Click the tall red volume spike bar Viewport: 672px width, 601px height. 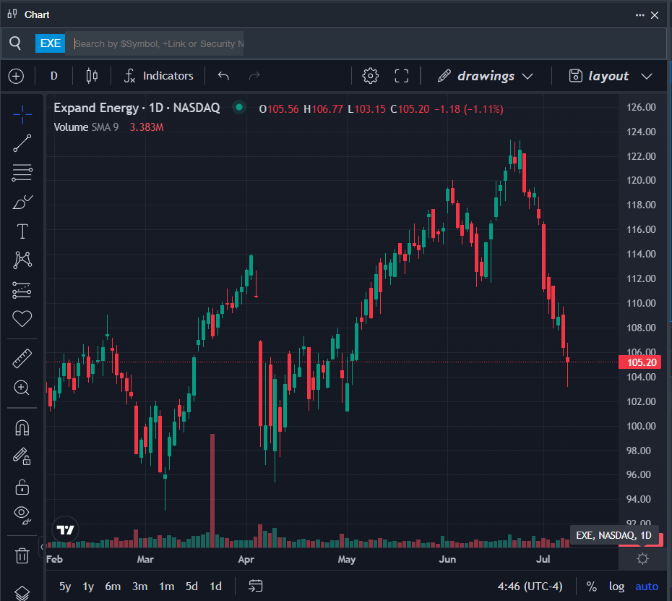point(212,490)
